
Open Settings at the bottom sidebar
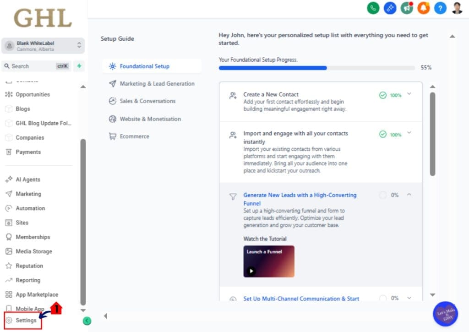click(x=22, y=321)
